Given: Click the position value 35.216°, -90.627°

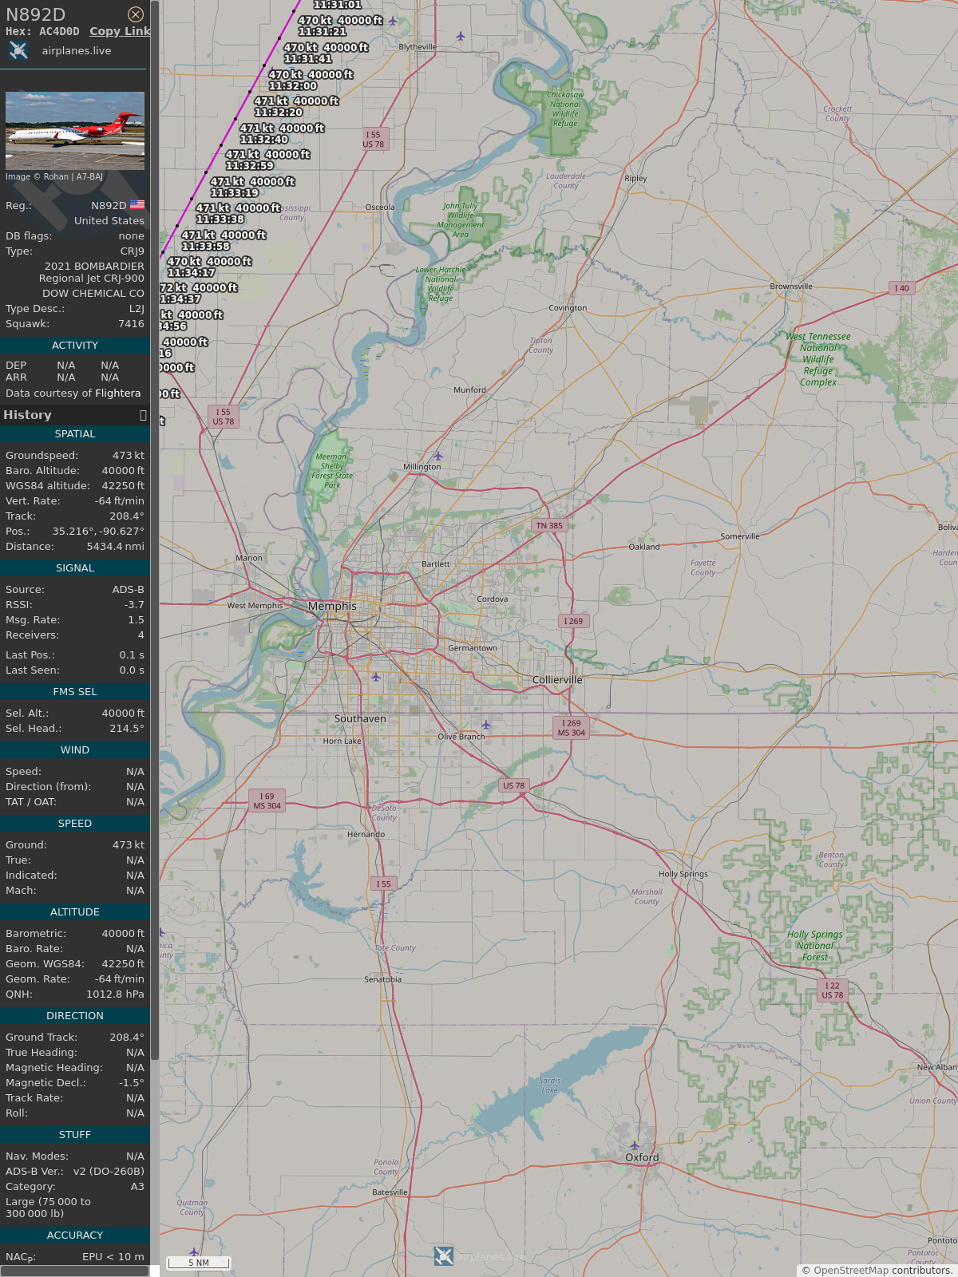Looking at the screenshot, I should click(x=98, y=531).
